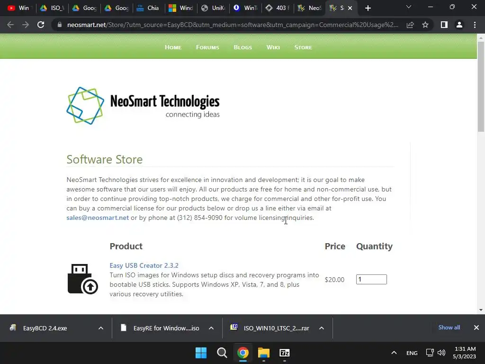Close the active Store tab
Screen dimensions: 485x364
tap(350, 8)
